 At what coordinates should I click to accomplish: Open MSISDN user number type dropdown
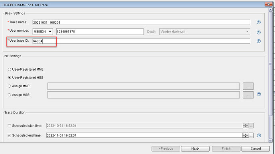pos(43,32)
